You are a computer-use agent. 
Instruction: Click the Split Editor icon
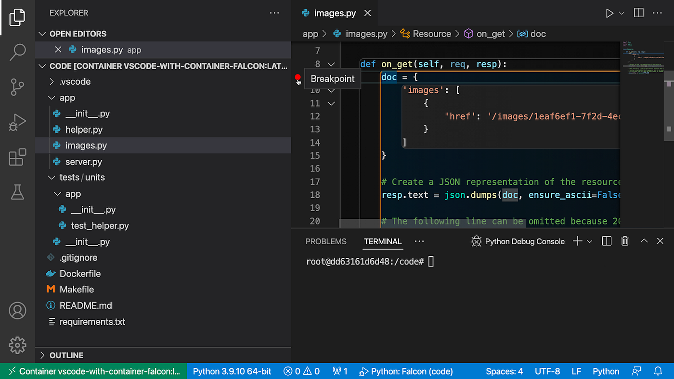(639, 13)
